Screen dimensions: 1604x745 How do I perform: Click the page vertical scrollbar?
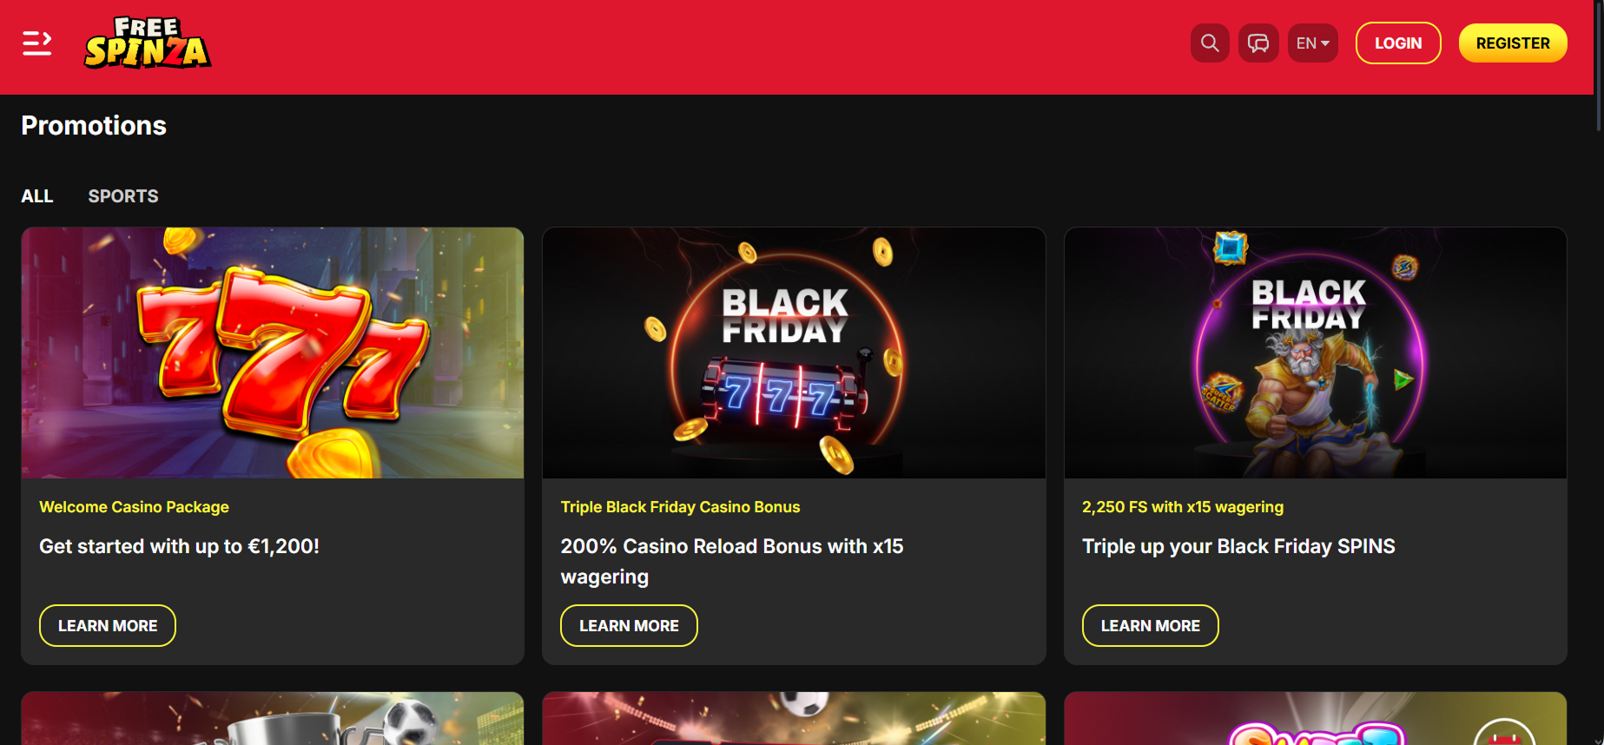coord(1599,66)
